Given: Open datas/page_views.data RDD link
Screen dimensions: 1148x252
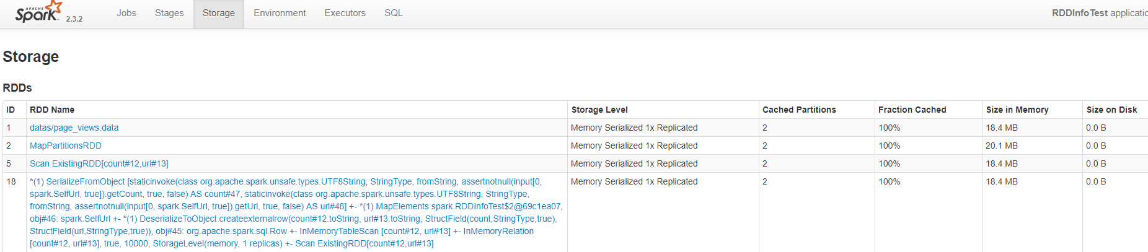Looking at the screenshot, I should pyautogui.click(x=74, y=128).
